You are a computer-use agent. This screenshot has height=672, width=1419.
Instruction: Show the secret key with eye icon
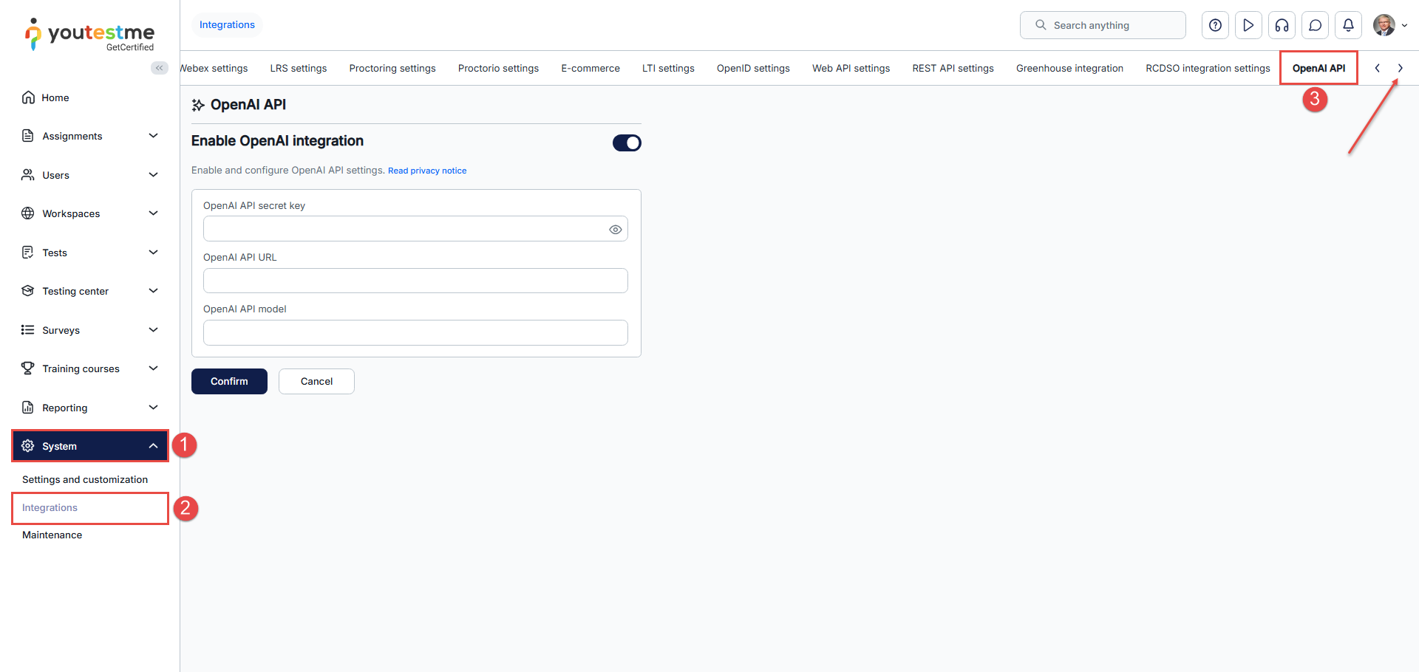click(x=615, y=230)
